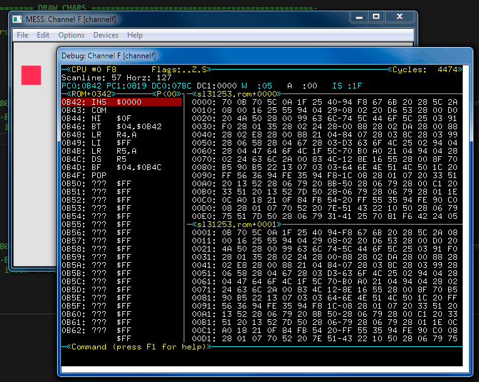Select disassembly line 0B50: ??? $FF
479x382 pixels.
[x=122, y=184]
